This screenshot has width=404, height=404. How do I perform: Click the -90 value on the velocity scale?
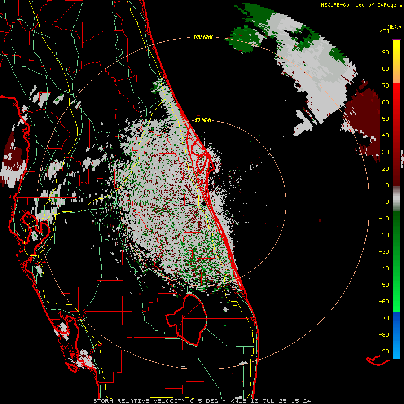pyautogui.click(x=384, y=351)
